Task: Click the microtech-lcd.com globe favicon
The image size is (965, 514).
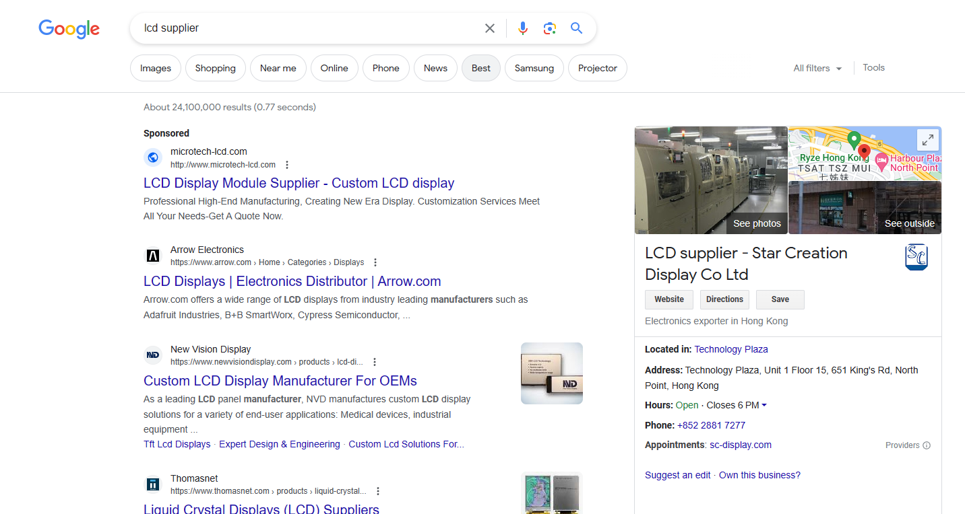Action: tap(153, 157)
